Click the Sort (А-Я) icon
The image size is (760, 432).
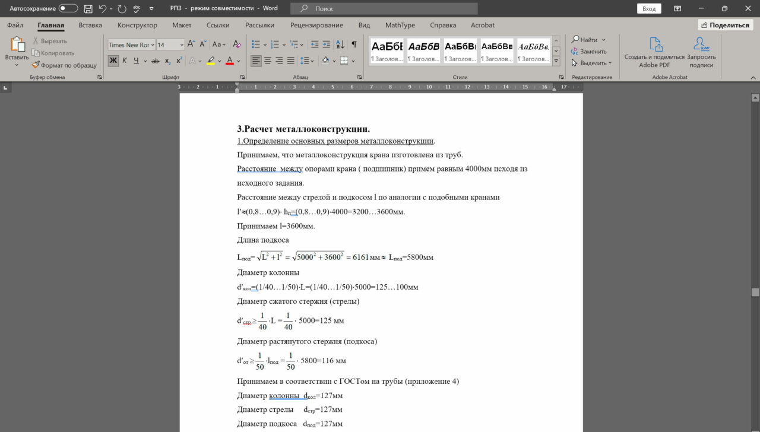tap(340, 45)
